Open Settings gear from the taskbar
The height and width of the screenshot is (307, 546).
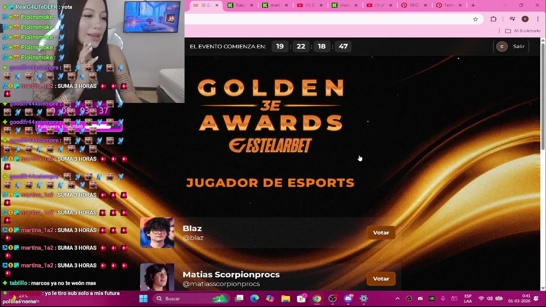pyautogui.click(x=363, y=298)
